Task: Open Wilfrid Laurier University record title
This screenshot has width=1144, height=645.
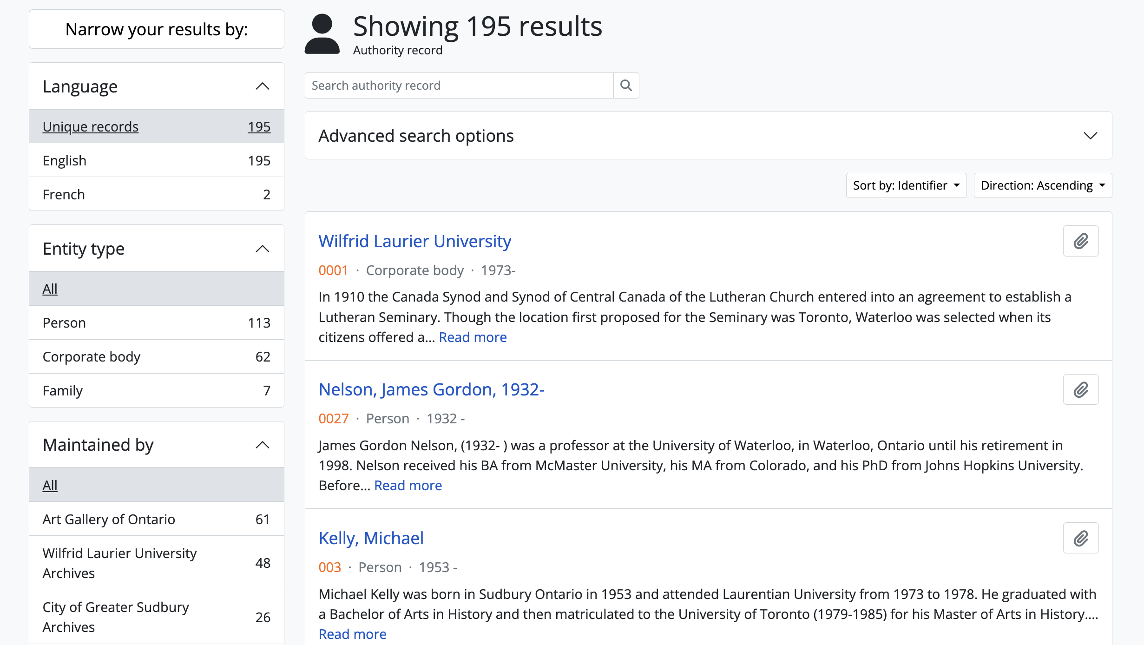Action: pyautogui.click(x=414, y=241)
